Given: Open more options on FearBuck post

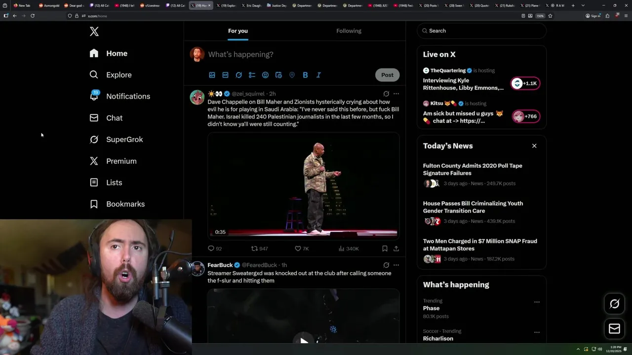Looking at the screenshot, I should 396,265.
